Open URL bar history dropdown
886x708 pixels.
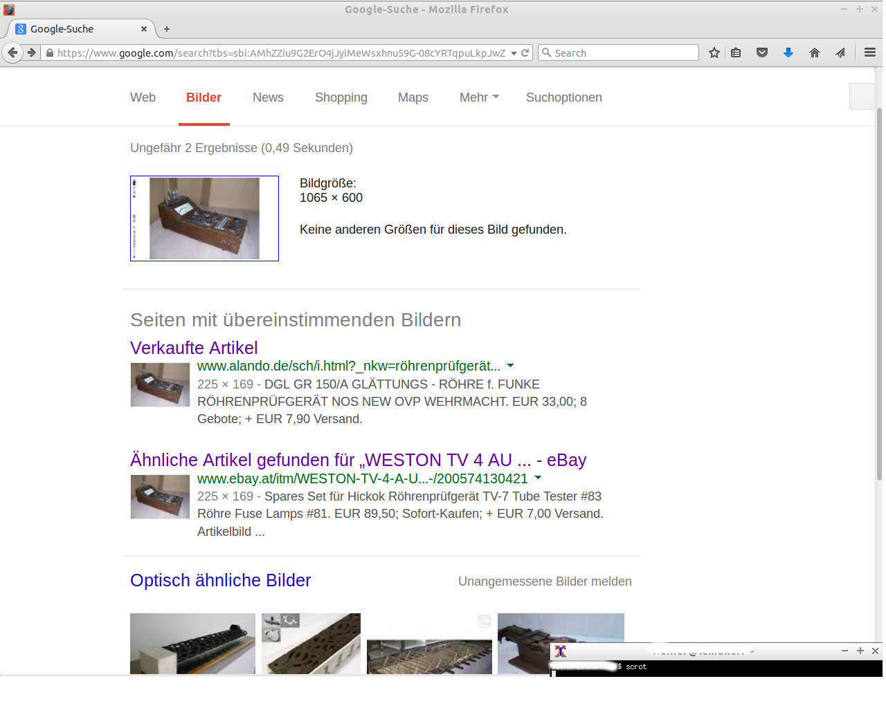[514, 53]
